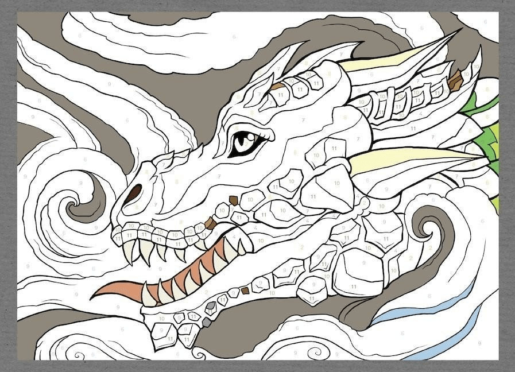Image resolution: width=515 pixels, height=372 pixels.
Task: Click the brown patch on top horn ridge
Action: 456,80
